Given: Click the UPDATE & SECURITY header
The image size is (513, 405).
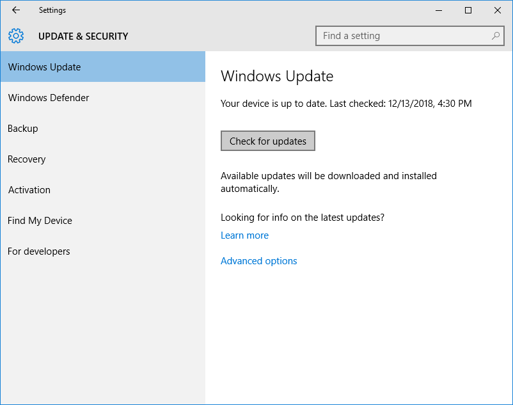Looking at the screenshot, I should [x=83, y=36].
